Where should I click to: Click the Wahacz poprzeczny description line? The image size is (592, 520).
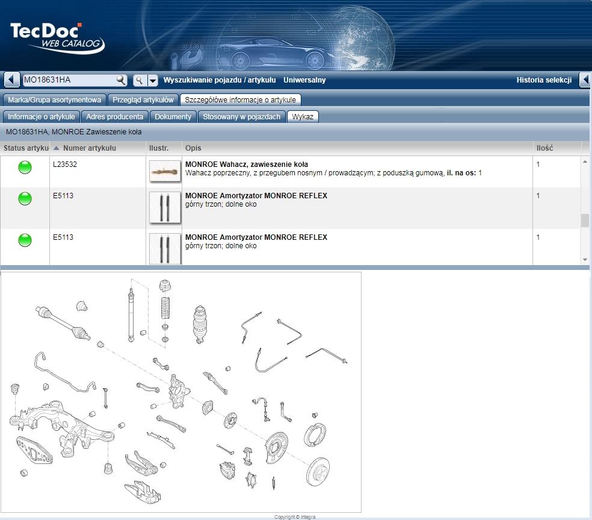pyautogui.click(x=333, y=173)
